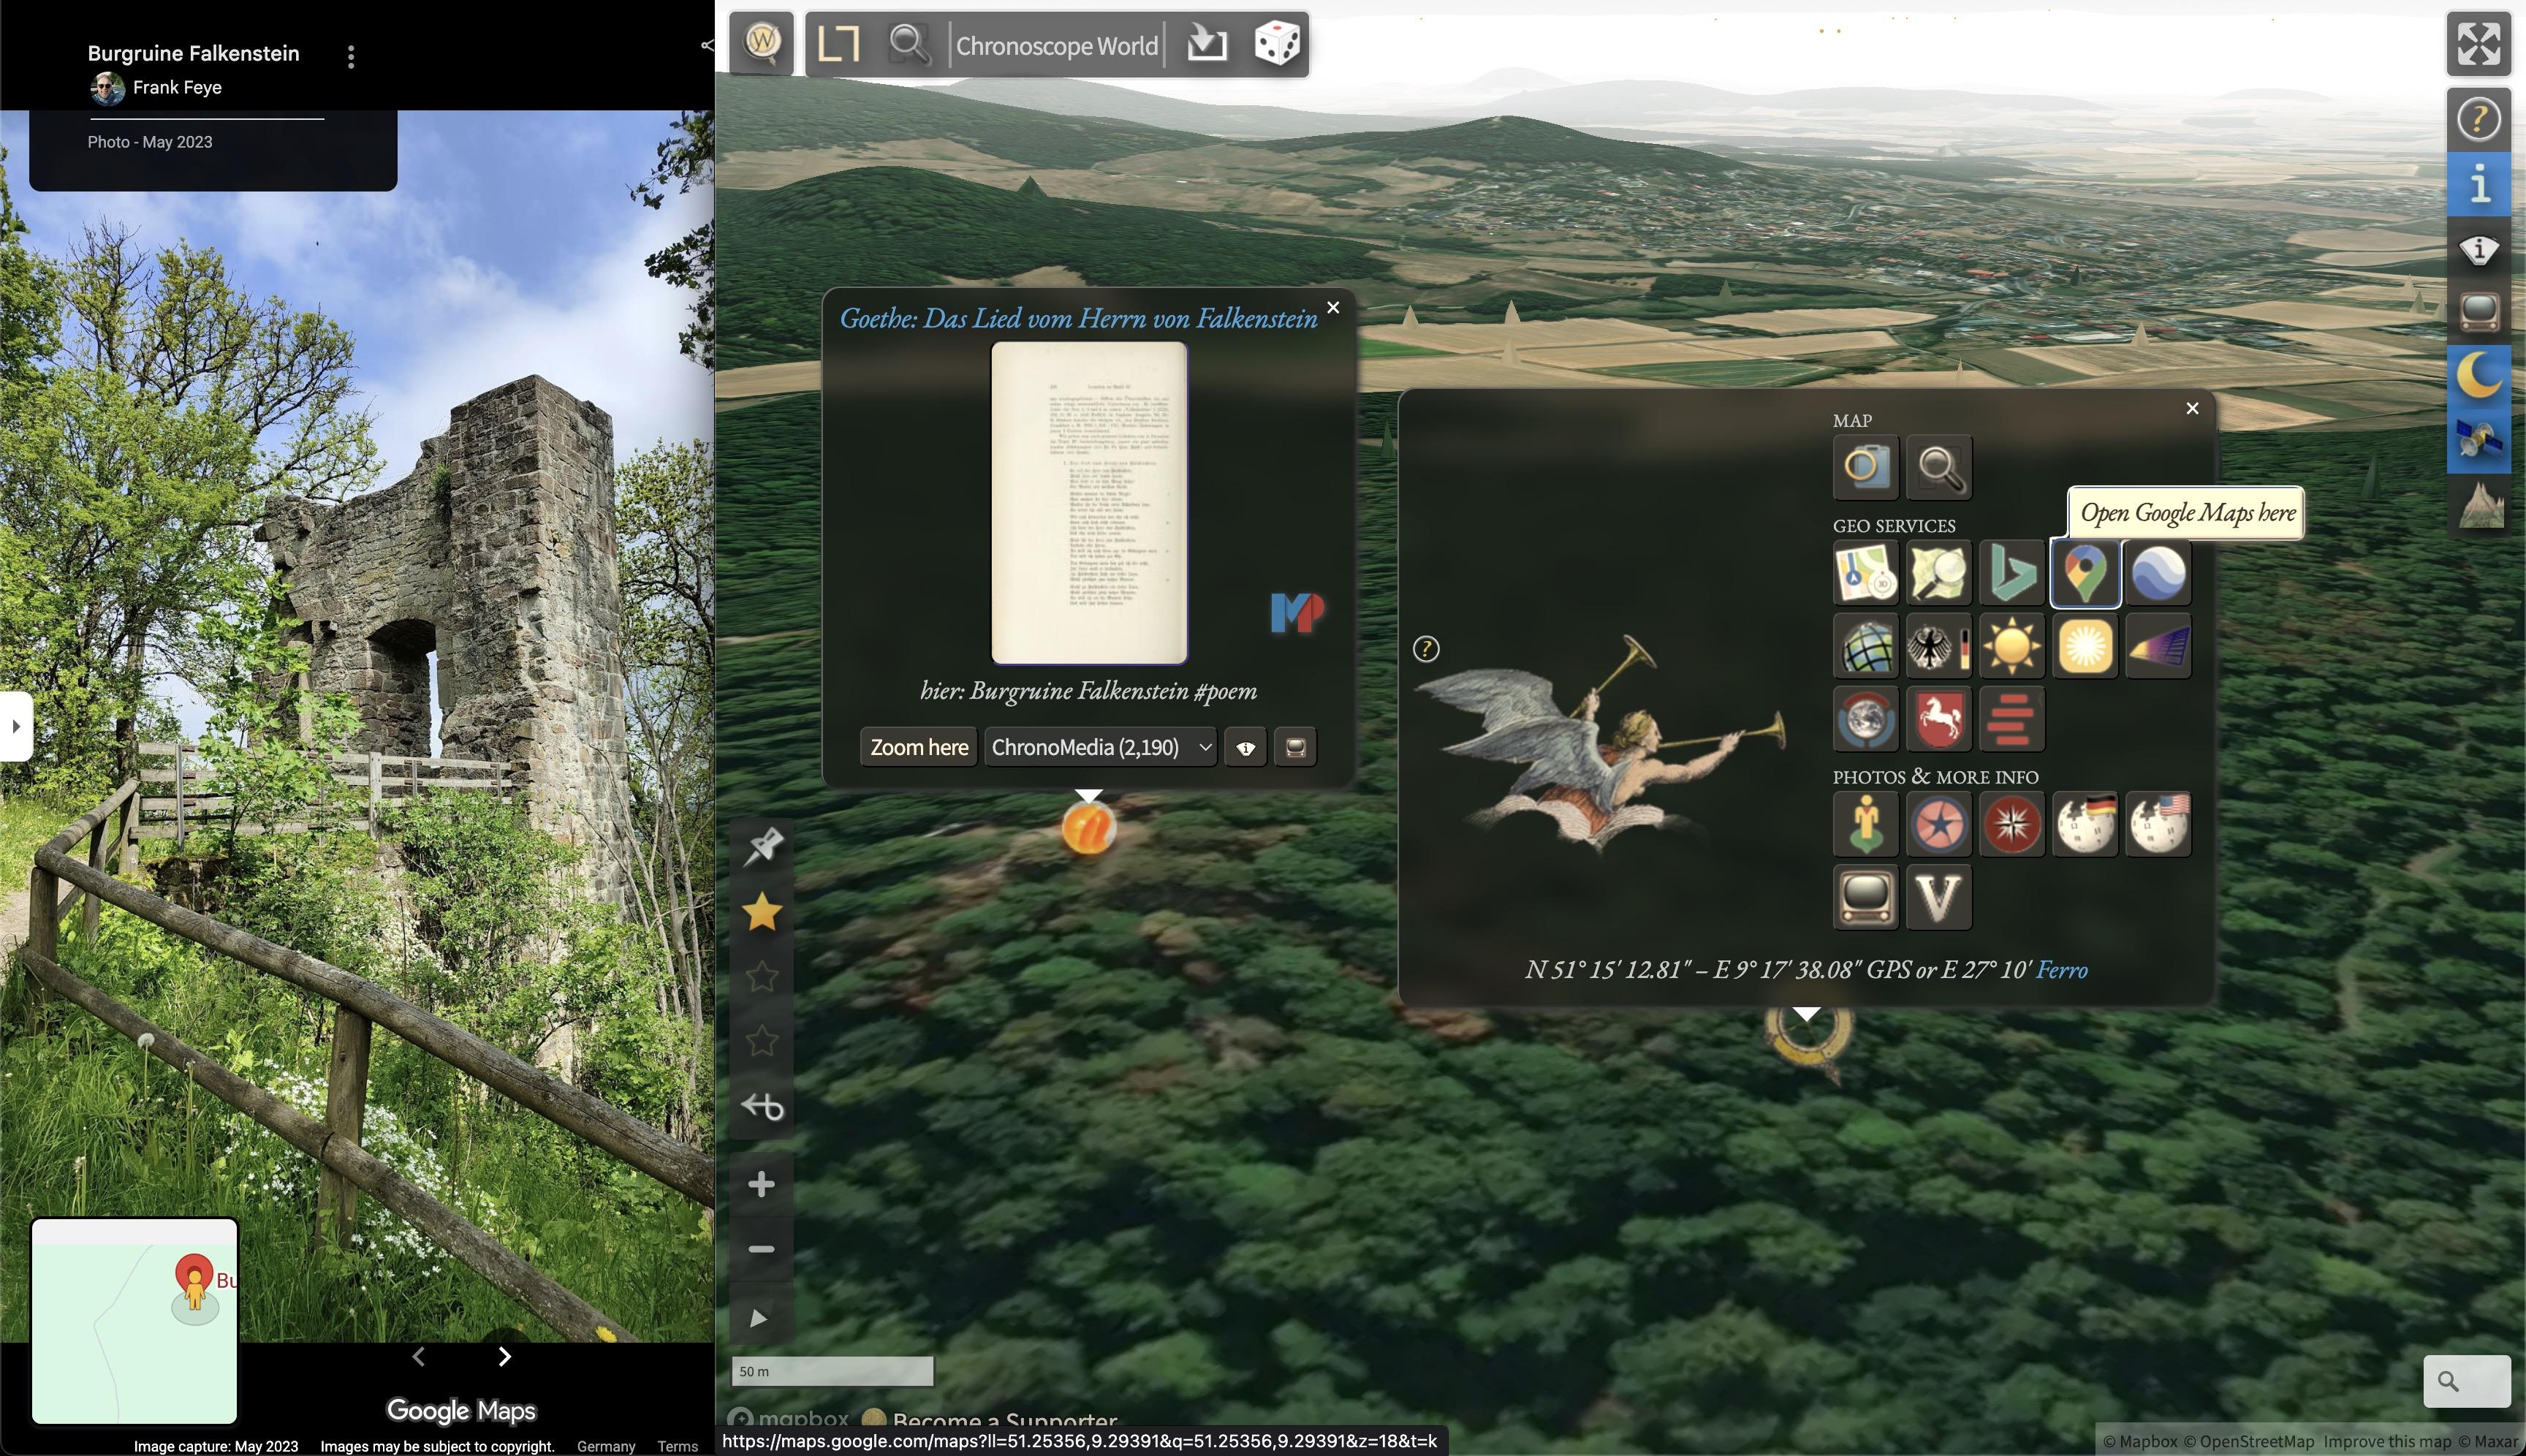This screenshot has height=1456, width=2526.
Task: Toggle the filled gold favorite star
Action: click(762, 912)
